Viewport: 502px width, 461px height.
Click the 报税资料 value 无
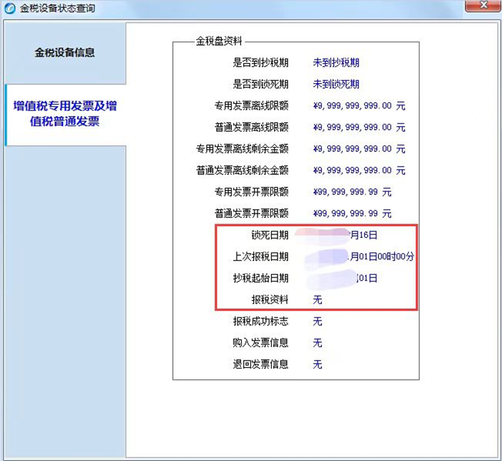coord(317,300)
